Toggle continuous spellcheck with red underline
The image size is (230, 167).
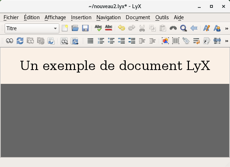coord(109,28)
